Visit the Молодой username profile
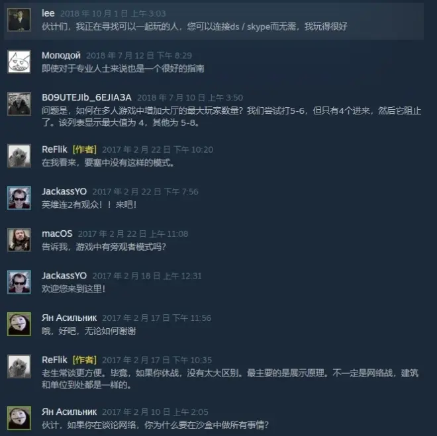The width and height of the screenshot is (437, 436). tap(61, 56)
